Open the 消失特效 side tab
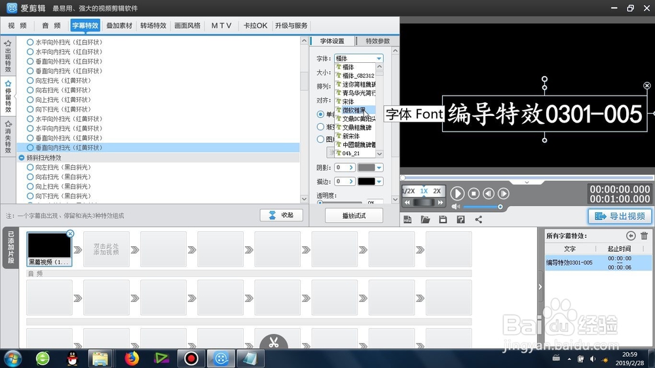 click(8, 137)
